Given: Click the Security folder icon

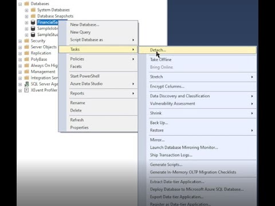Looking at the screenshot, I should coord(27,41).
